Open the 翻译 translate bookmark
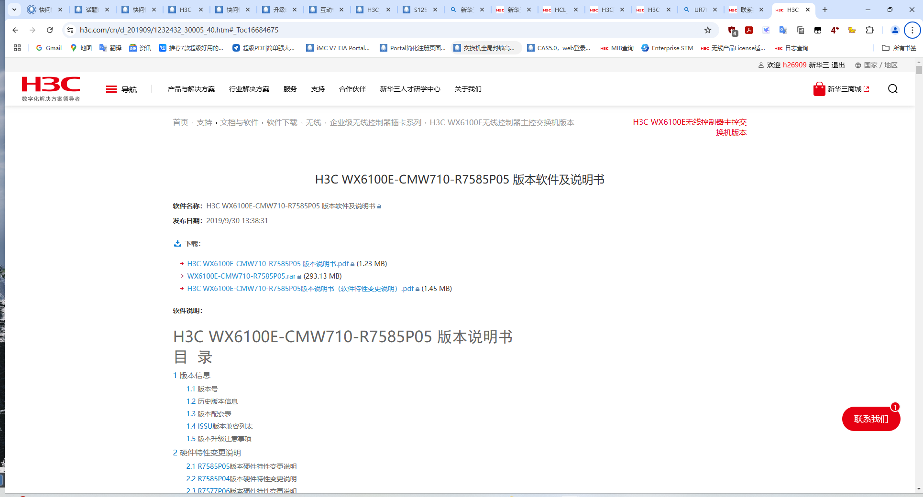 110,48
